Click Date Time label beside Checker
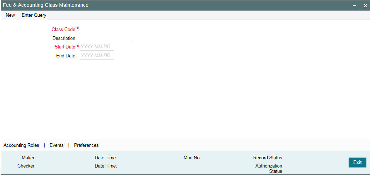This screenshot has height=175, width=370. (x=106, y=166)
